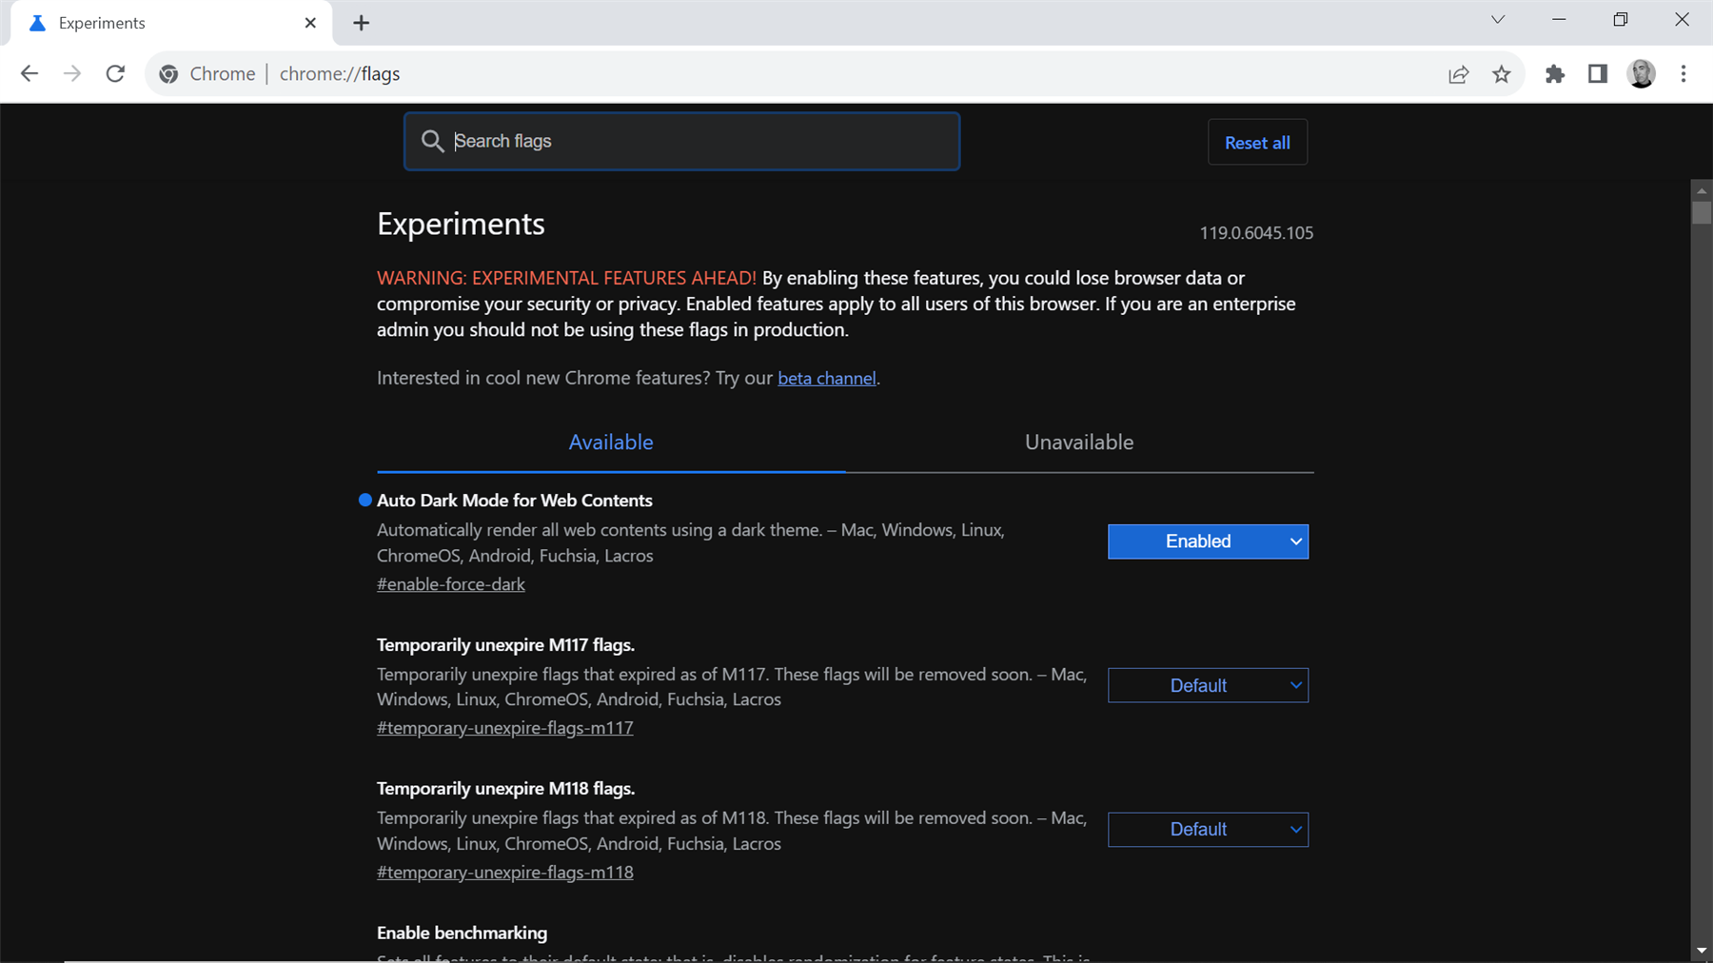Click the #enable-force-dark anchor link
Image resolution: width=1713 pixels, height=963 pixels.
451,584
